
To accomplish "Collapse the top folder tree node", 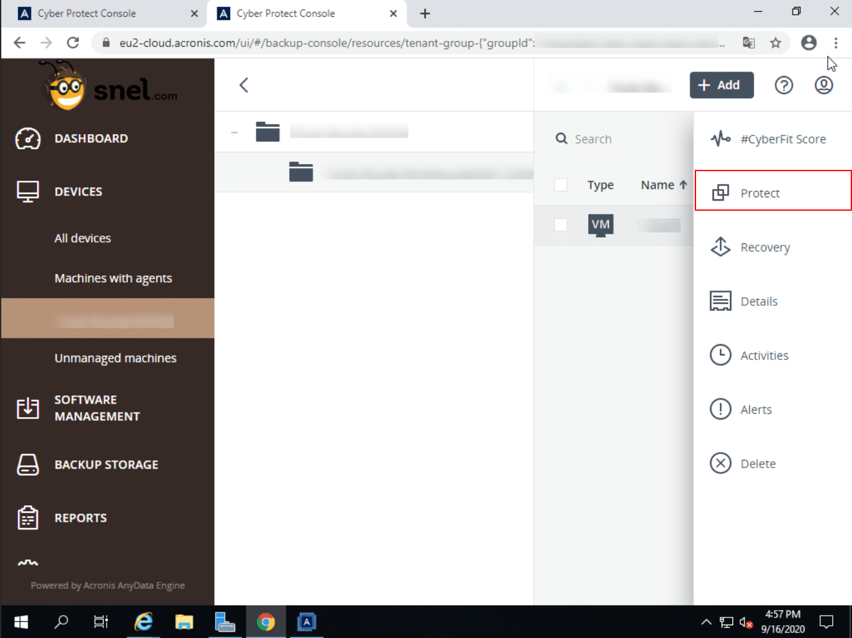I will 235,132.
